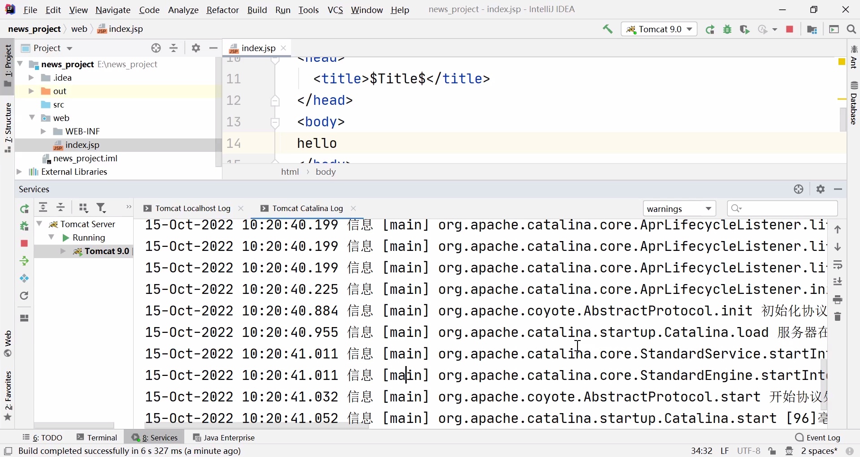The width and height of the screenshot is (860, 457).
Task: Click the Build Project hammer icon
Action: tap(608, 30)
